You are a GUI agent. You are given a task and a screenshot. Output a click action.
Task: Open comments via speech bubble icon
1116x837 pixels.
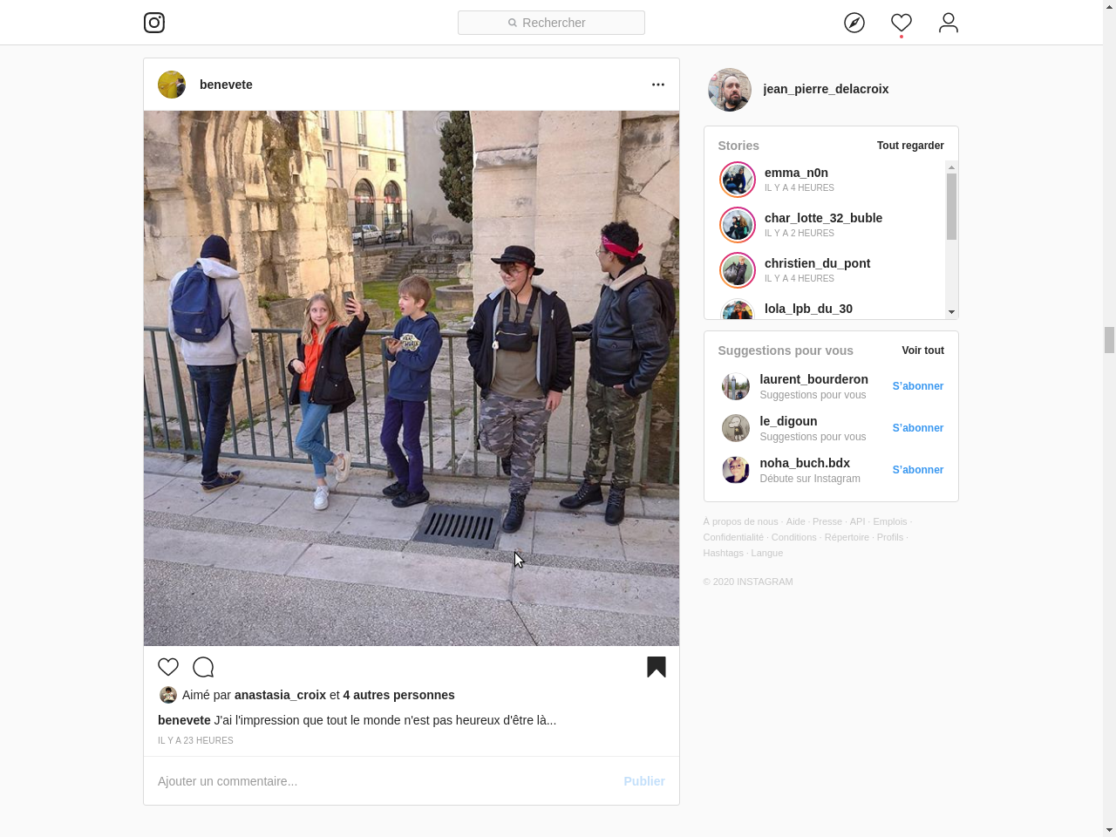[x=203, y=667]
